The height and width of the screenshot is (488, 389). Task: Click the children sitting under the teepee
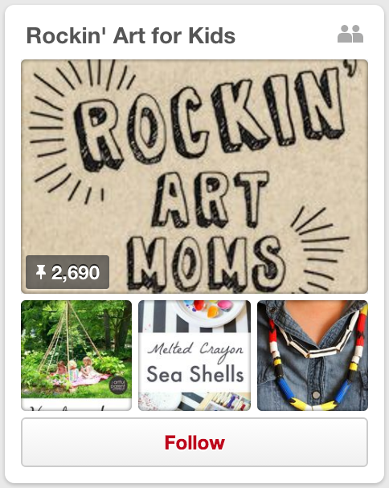[76, 369]
